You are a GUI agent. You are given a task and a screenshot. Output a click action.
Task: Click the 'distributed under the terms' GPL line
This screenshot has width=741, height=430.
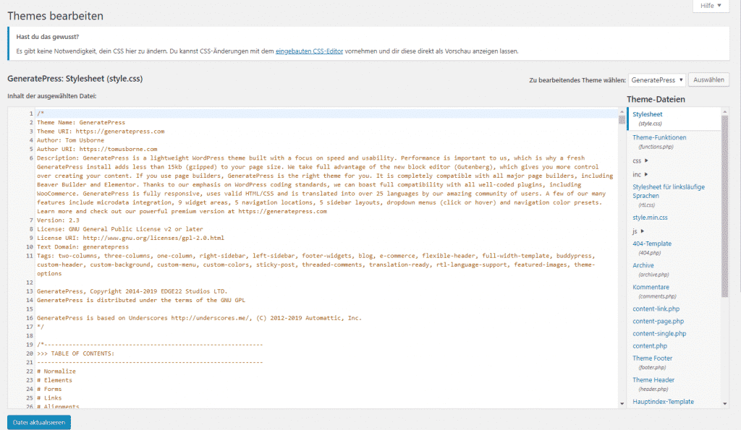tap(141, 300)
